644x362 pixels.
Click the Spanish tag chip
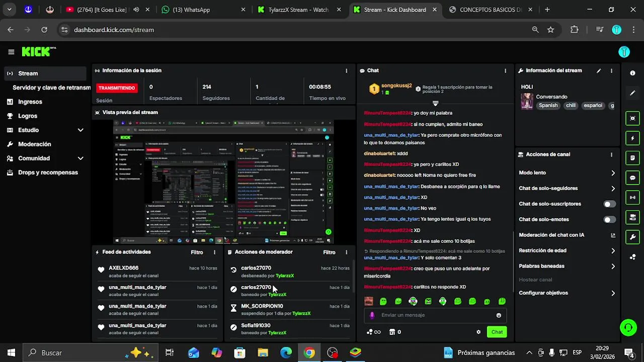tap(548, 106)
